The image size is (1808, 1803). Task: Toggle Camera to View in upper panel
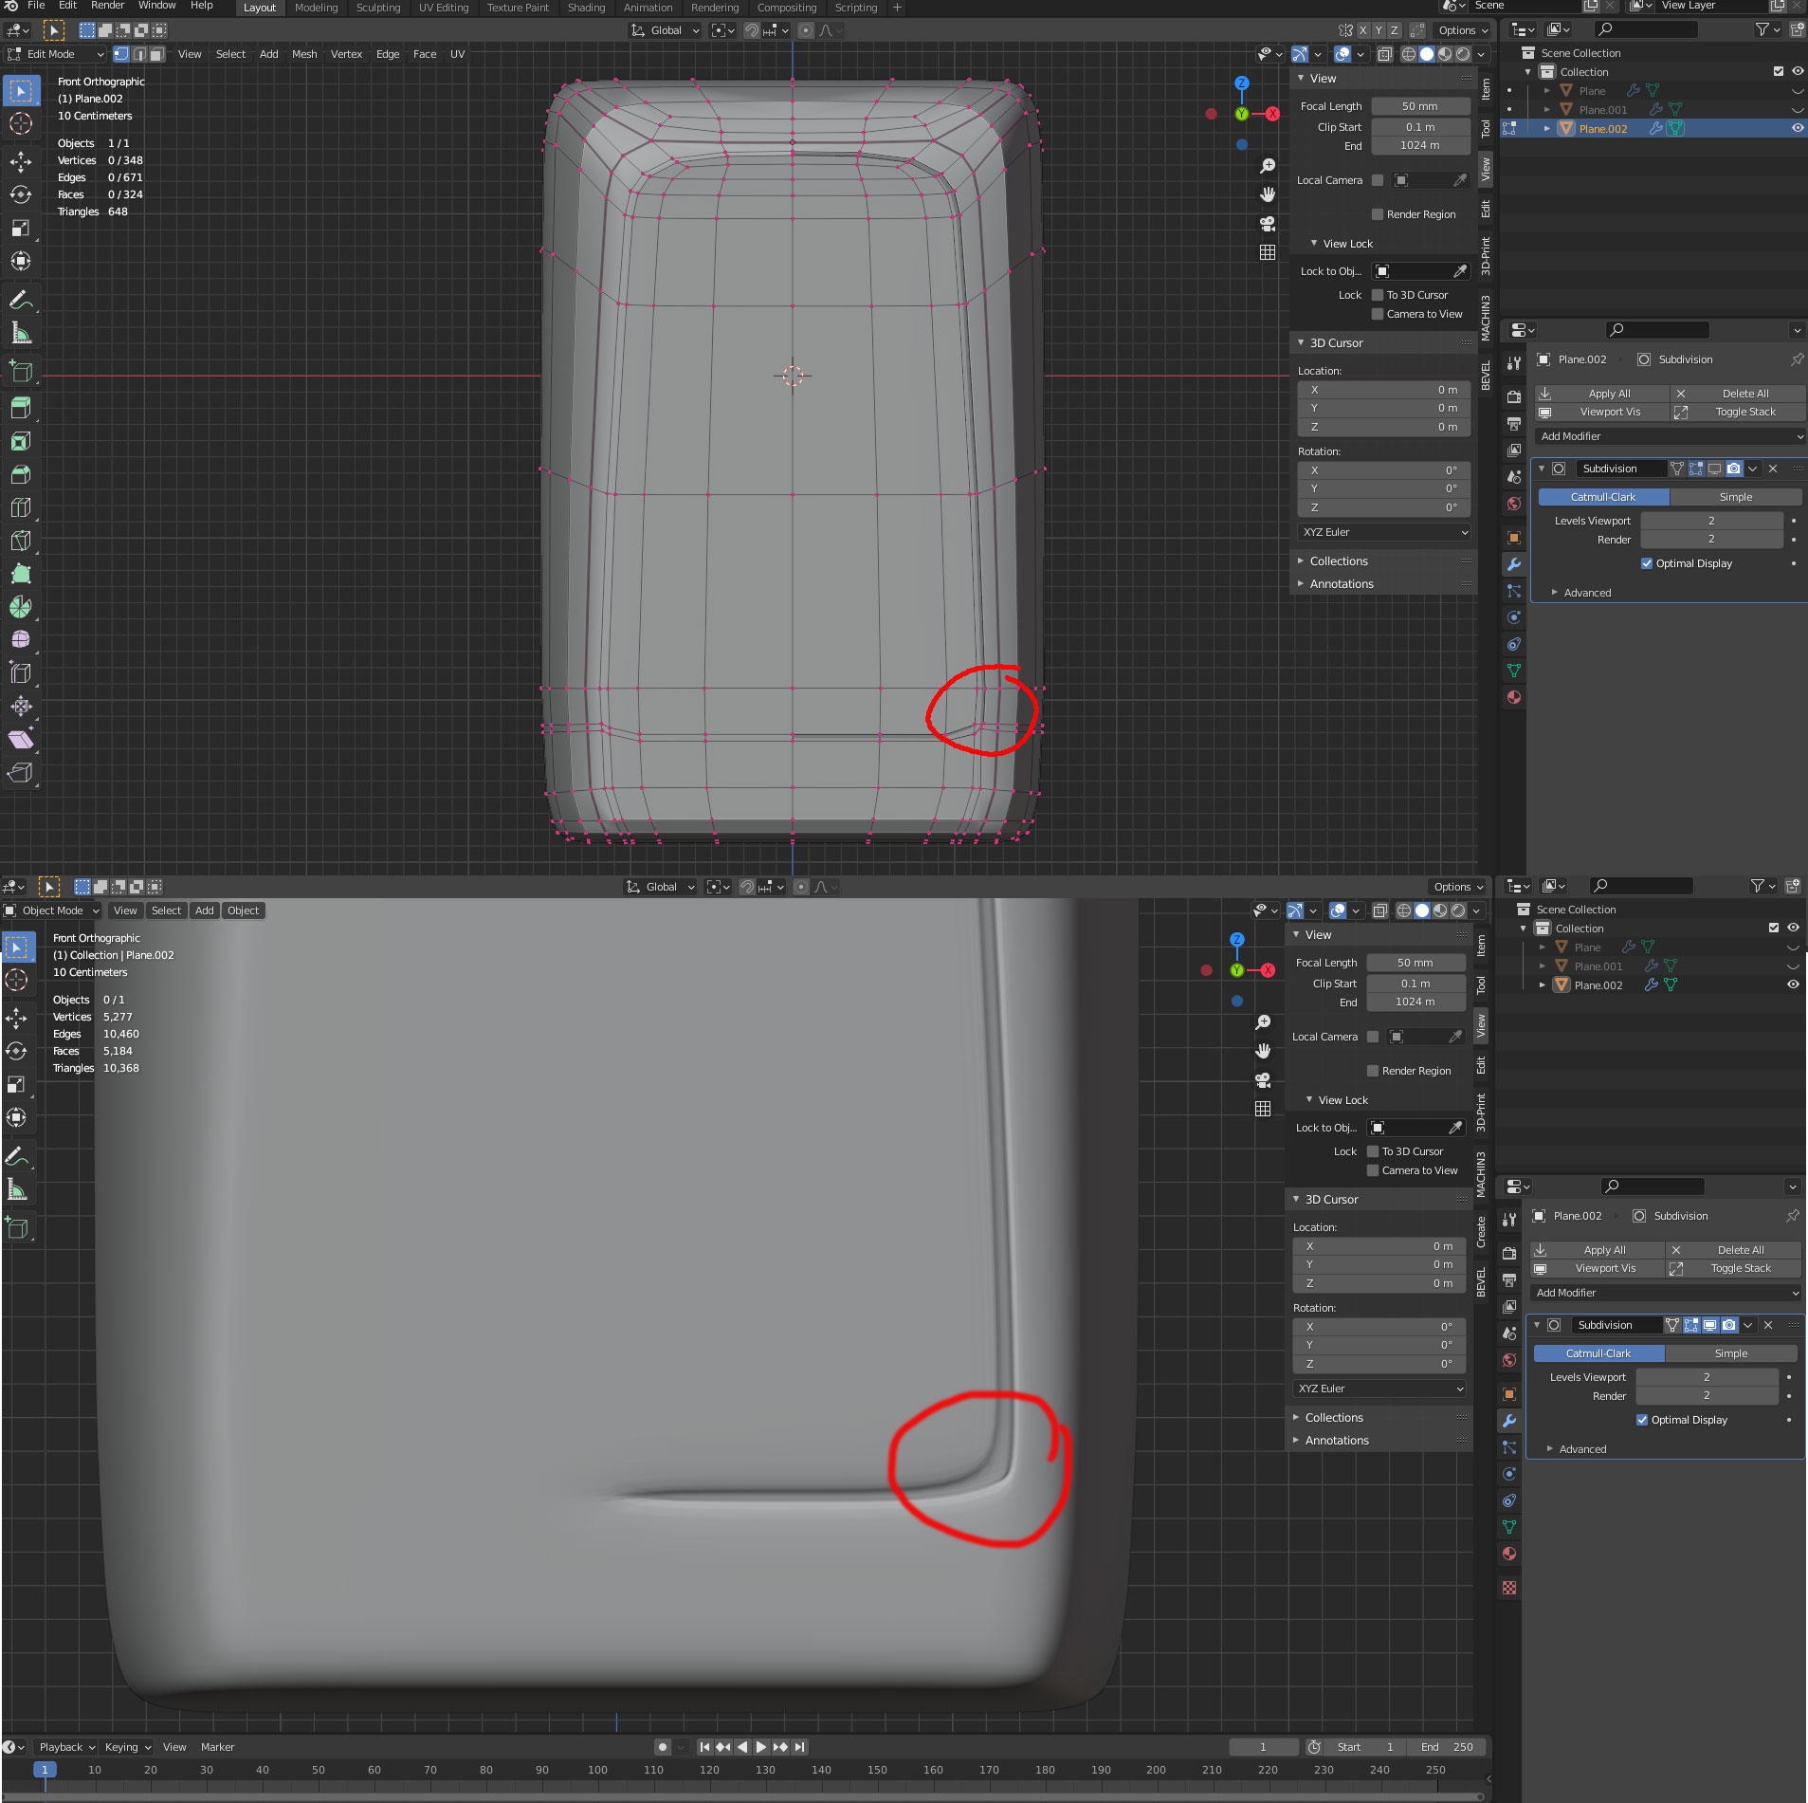pos(1378,314)
